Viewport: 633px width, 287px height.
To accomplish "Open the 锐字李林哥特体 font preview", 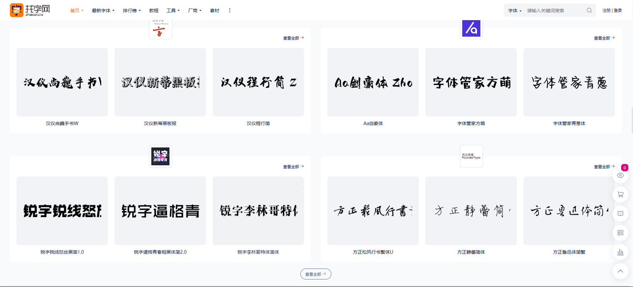I will (x=258, y=211).
